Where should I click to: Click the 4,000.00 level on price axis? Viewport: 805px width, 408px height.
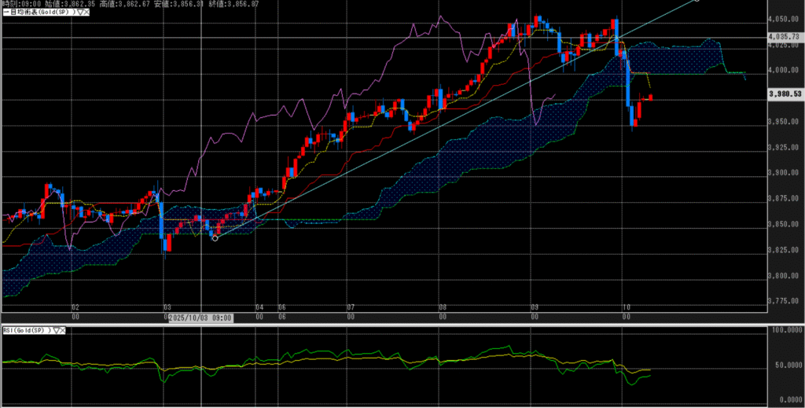click(783, 70)
